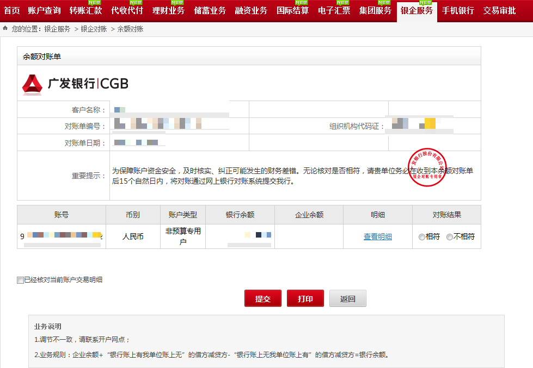This screenshot has height=368, width=533.
Task: Select the 不相符 radio button
Action: tap(449, 237)
